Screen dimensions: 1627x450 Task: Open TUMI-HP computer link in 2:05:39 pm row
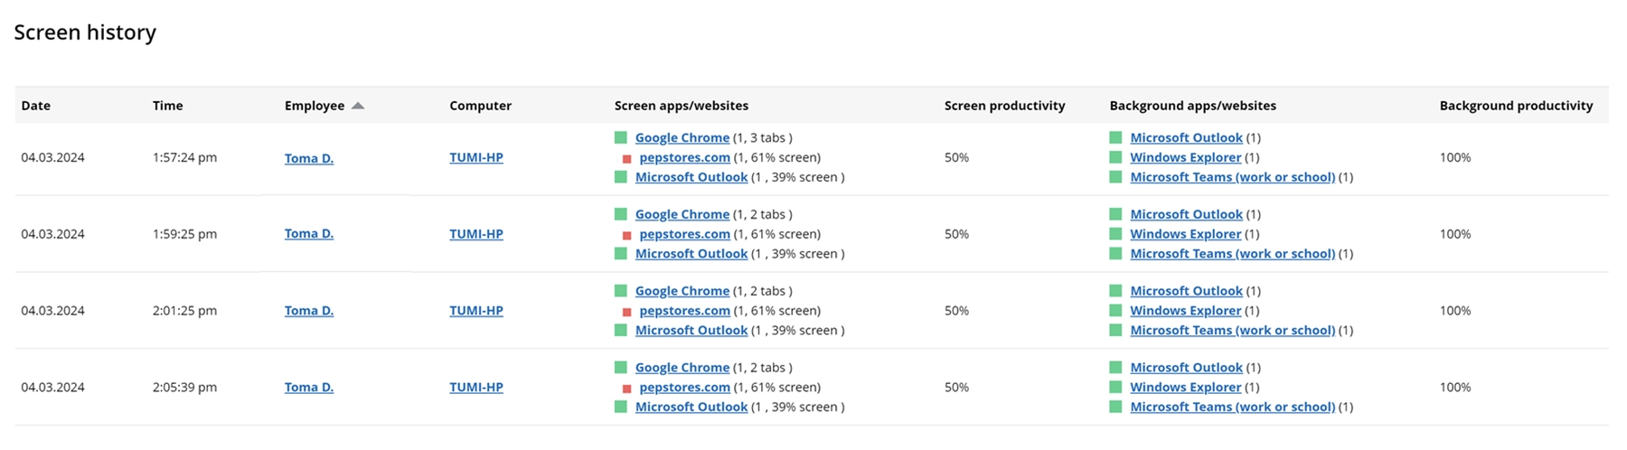(476, 387)
